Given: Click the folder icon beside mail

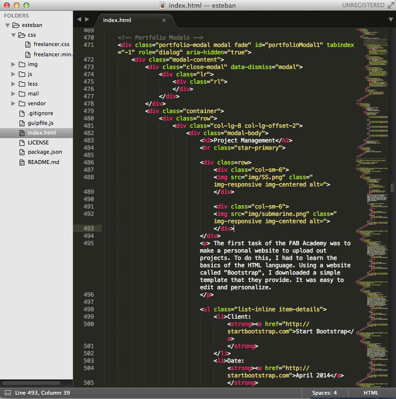Looking at the screenshot, I should pos(22,94).
